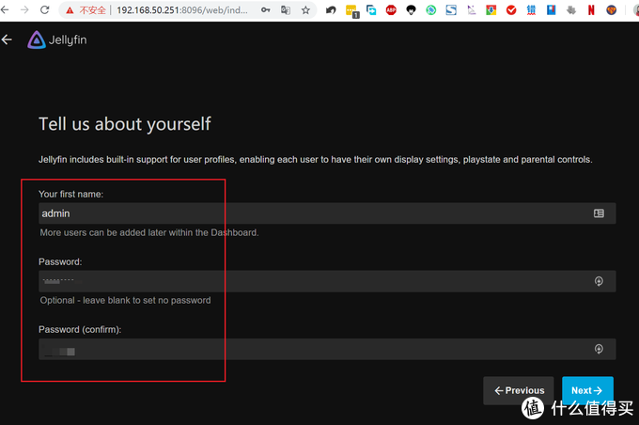
Task: Go back using the Jellyfin header arrow
Action: 8,40
